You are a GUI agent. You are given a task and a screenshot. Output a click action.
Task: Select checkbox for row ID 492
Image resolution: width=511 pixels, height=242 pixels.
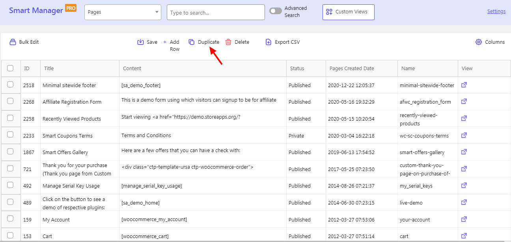coord(10,185)
